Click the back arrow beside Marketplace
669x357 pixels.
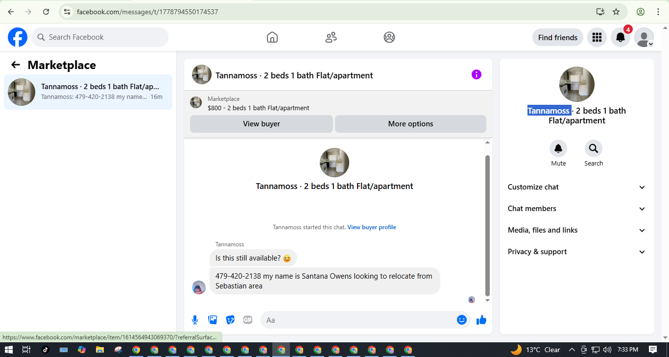coord(16,65)
